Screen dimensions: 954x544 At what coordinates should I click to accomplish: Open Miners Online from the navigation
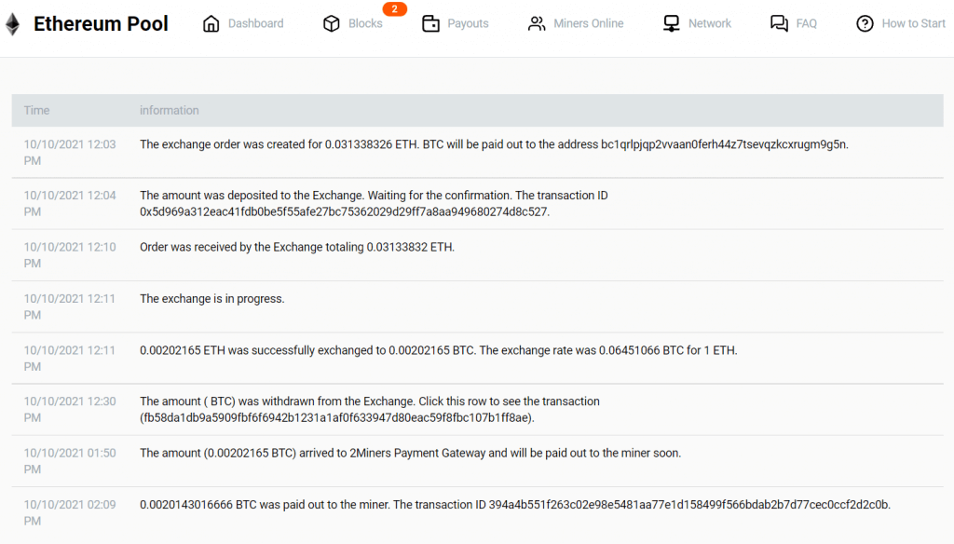point(587,23)
